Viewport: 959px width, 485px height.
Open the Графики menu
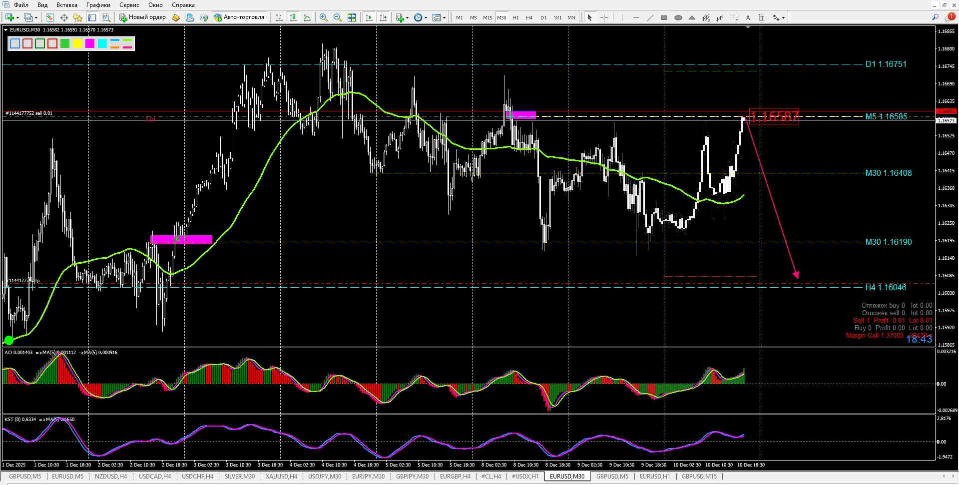click(98, 5)
